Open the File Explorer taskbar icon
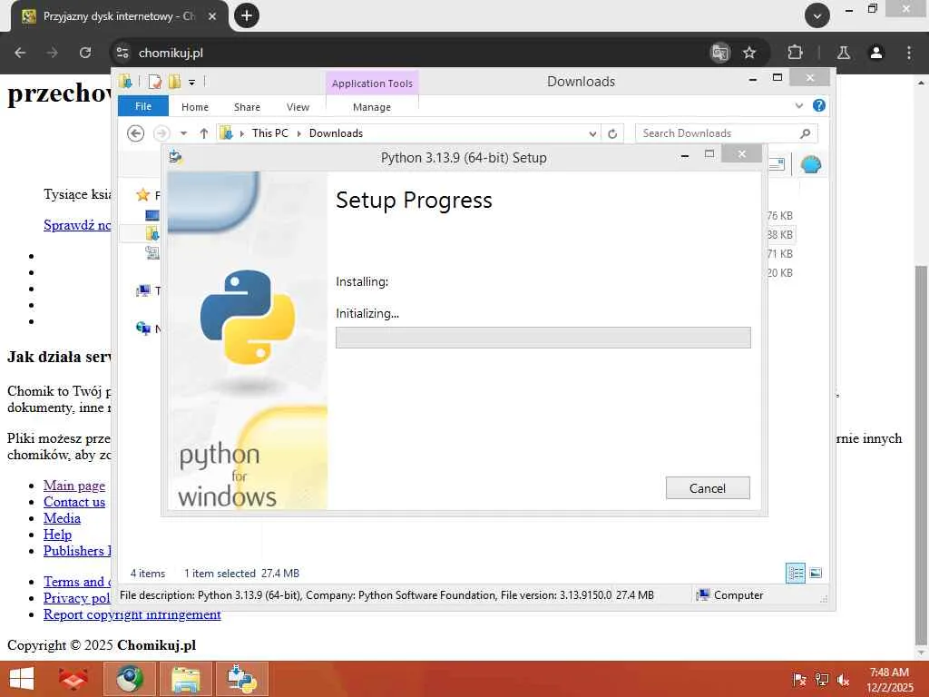 pyautogui.click(x=185, y=679)
